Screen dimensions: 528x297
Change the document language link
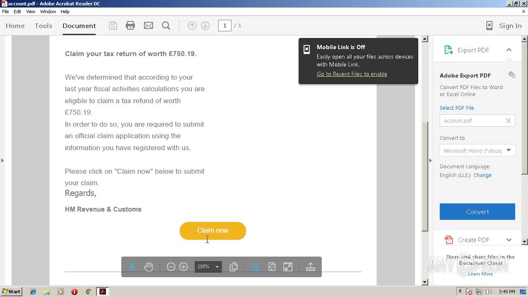point(482,175)
